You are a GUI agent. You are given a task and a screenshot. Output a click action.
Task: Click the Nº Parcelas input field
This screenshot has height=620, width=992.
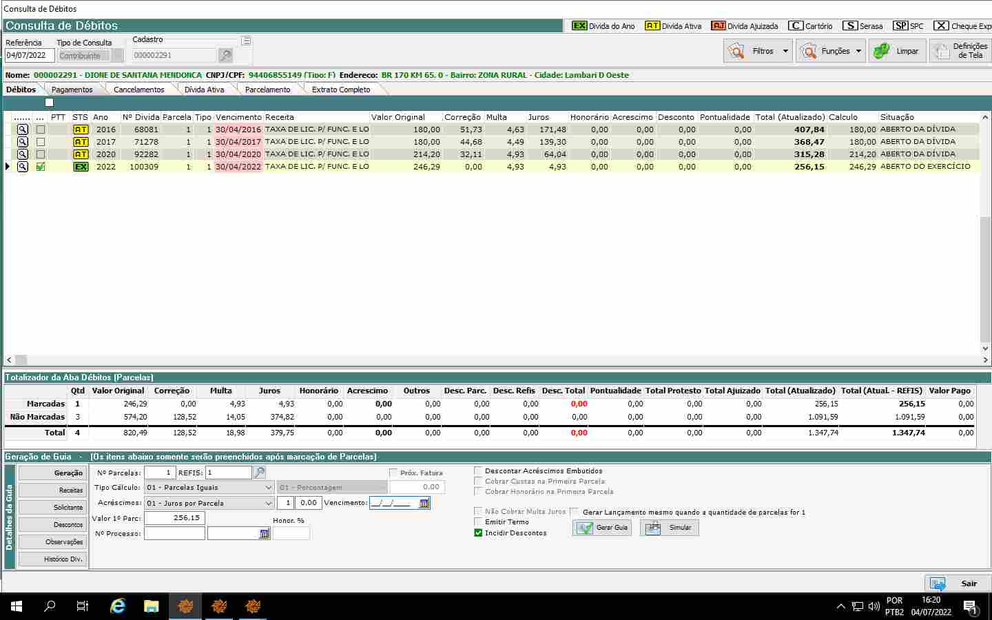(160, 473)
